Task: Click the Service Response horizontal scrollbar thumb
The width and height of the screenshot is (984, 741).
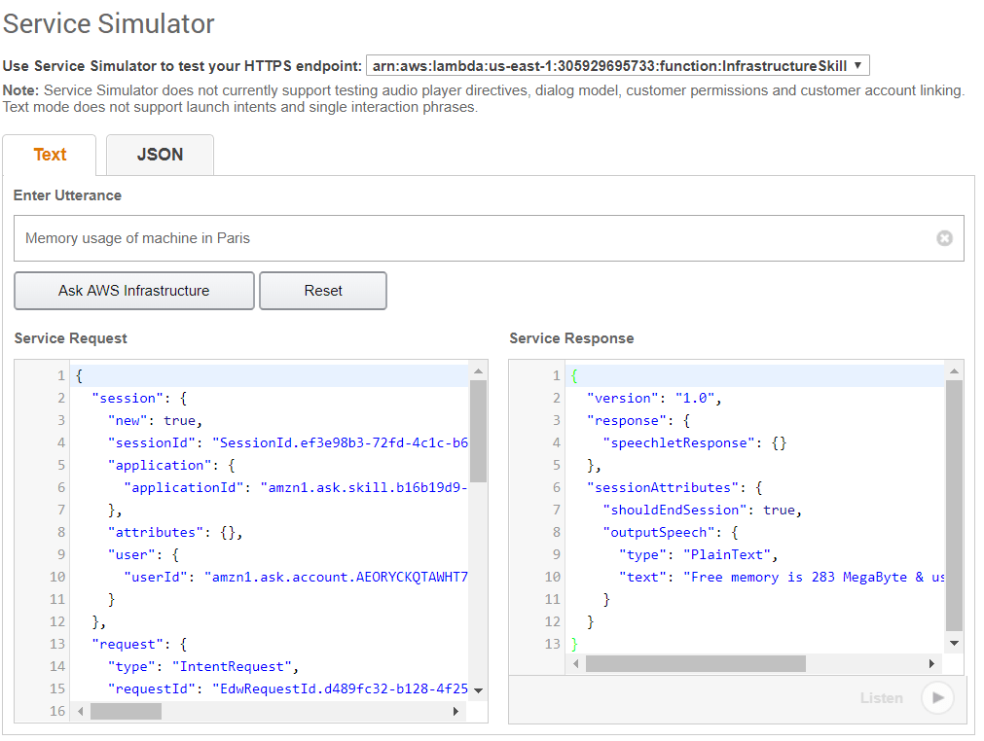Action: 695,663
